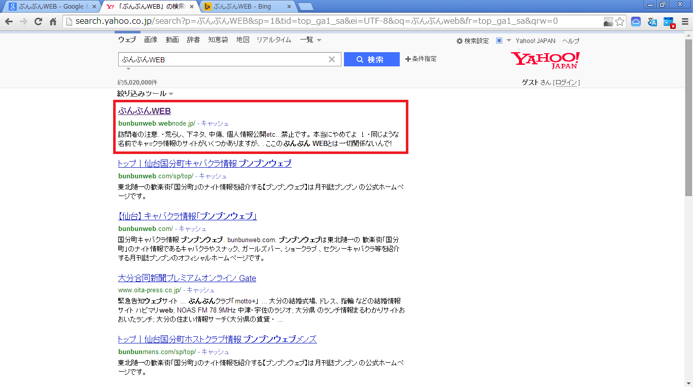The image size is (694, 387).
Task: Select the ウェブ search category
Action: [x=127, y=40]
